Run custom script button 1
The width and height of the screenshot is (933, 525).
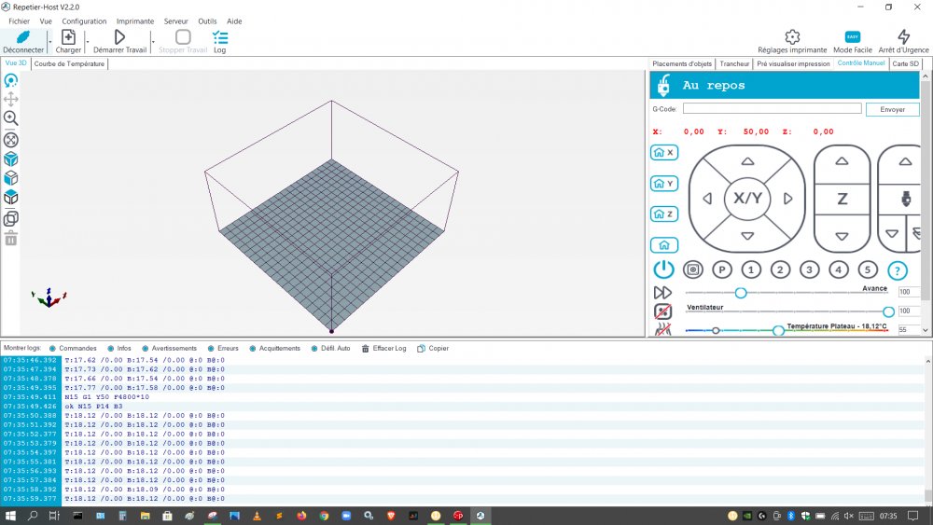click(x=751, y=269)
